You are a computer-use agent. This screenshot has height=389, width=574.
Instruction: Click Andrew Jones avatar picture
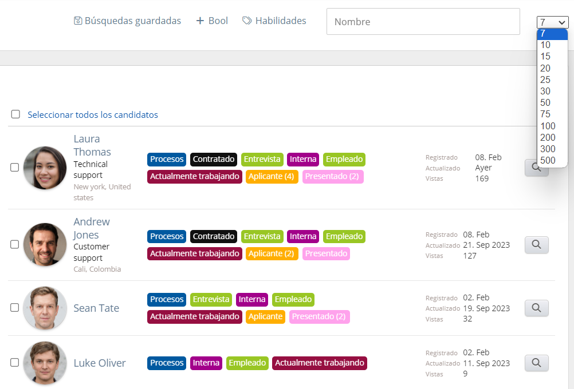[45, 244]
